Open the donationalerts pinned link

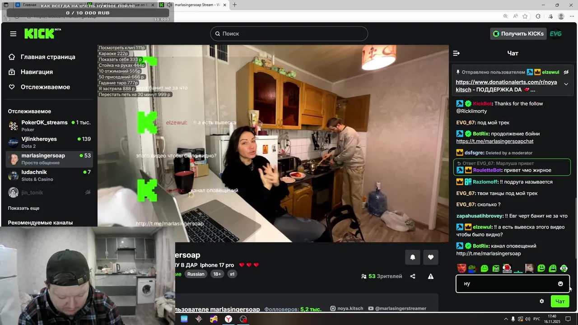point(506,86)
